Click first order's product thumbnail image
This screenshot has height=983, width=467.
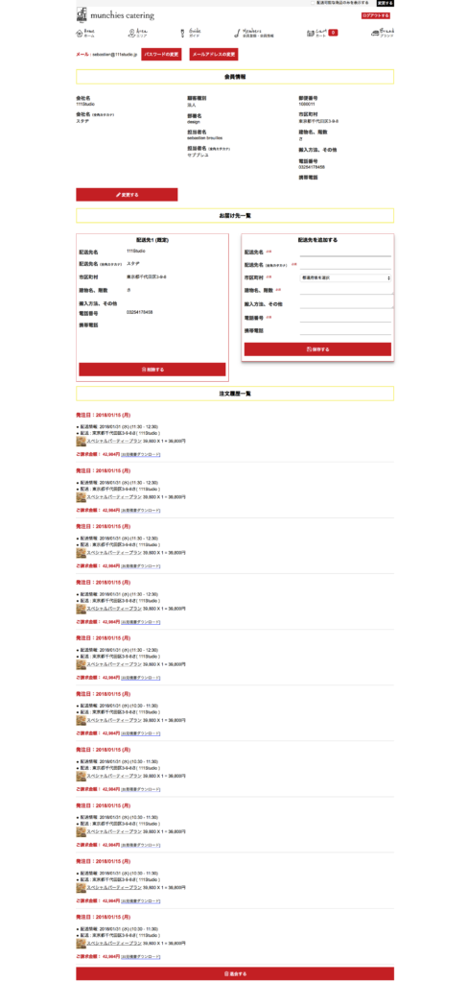pos(81,442)
